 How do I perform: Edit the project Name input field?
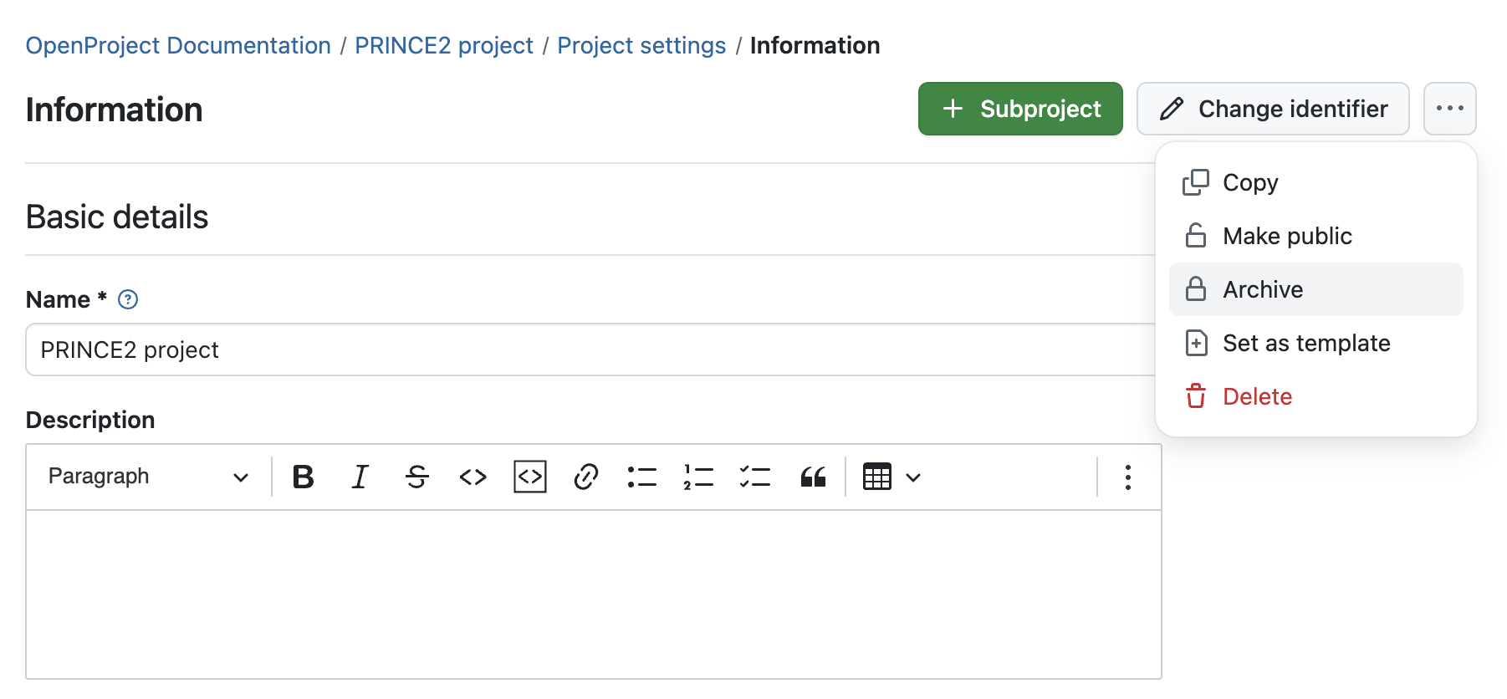[585, 349]
